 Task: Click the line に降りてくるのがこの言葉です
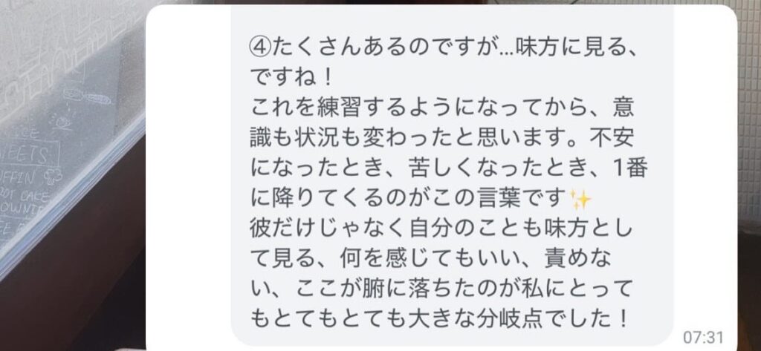(421, 200)
